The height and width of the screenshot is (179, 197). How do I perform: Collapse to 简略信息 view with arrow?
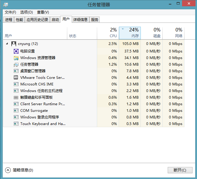pos(8,170)
